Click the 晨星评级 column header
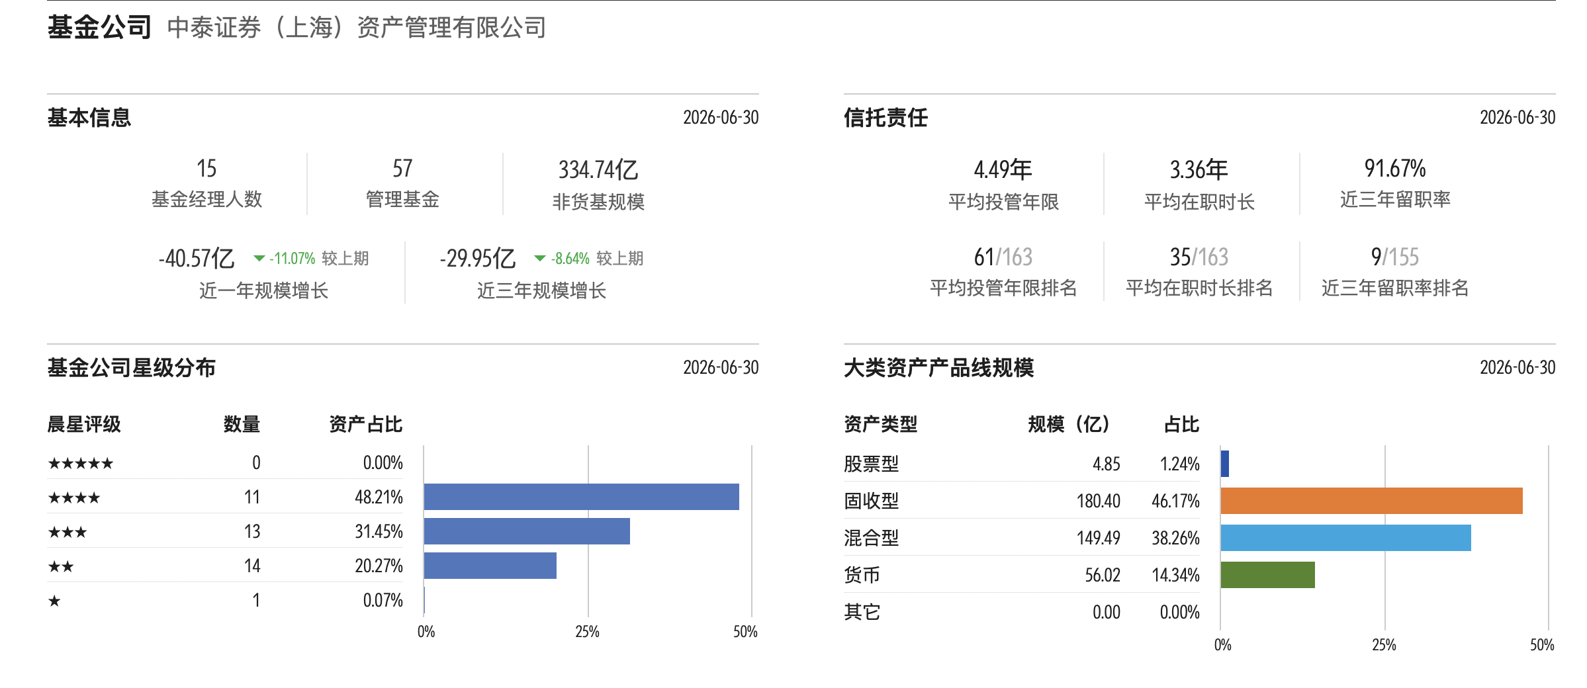 point(84,424)
